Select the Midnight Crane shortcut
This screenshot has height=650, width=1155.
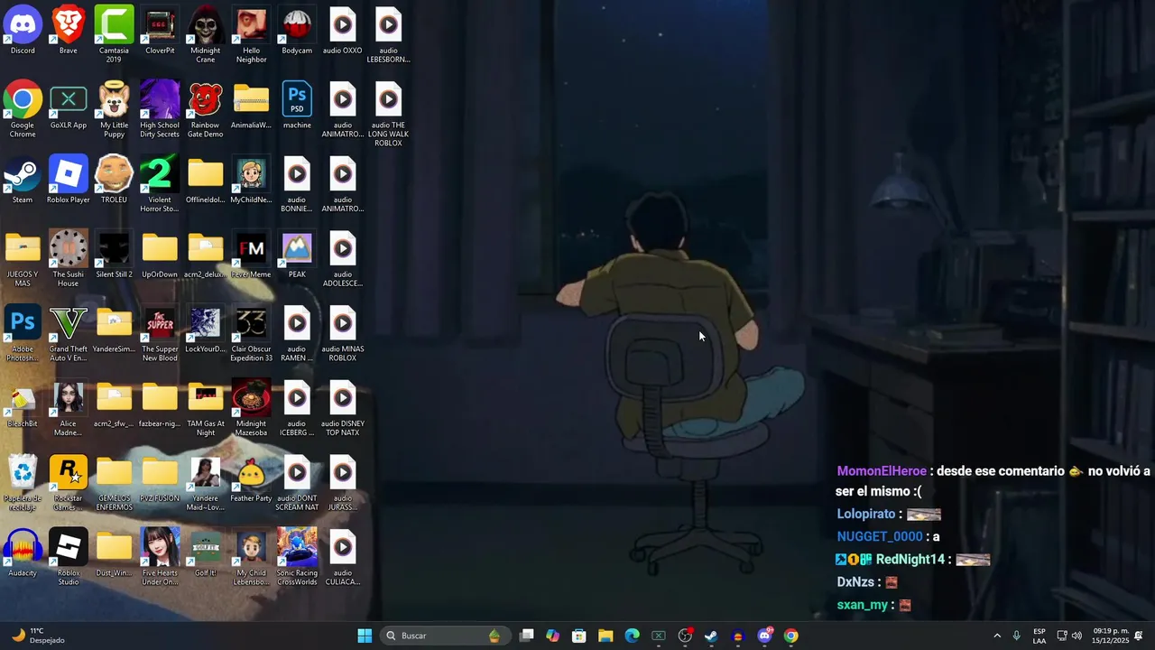tap(206, 35)
